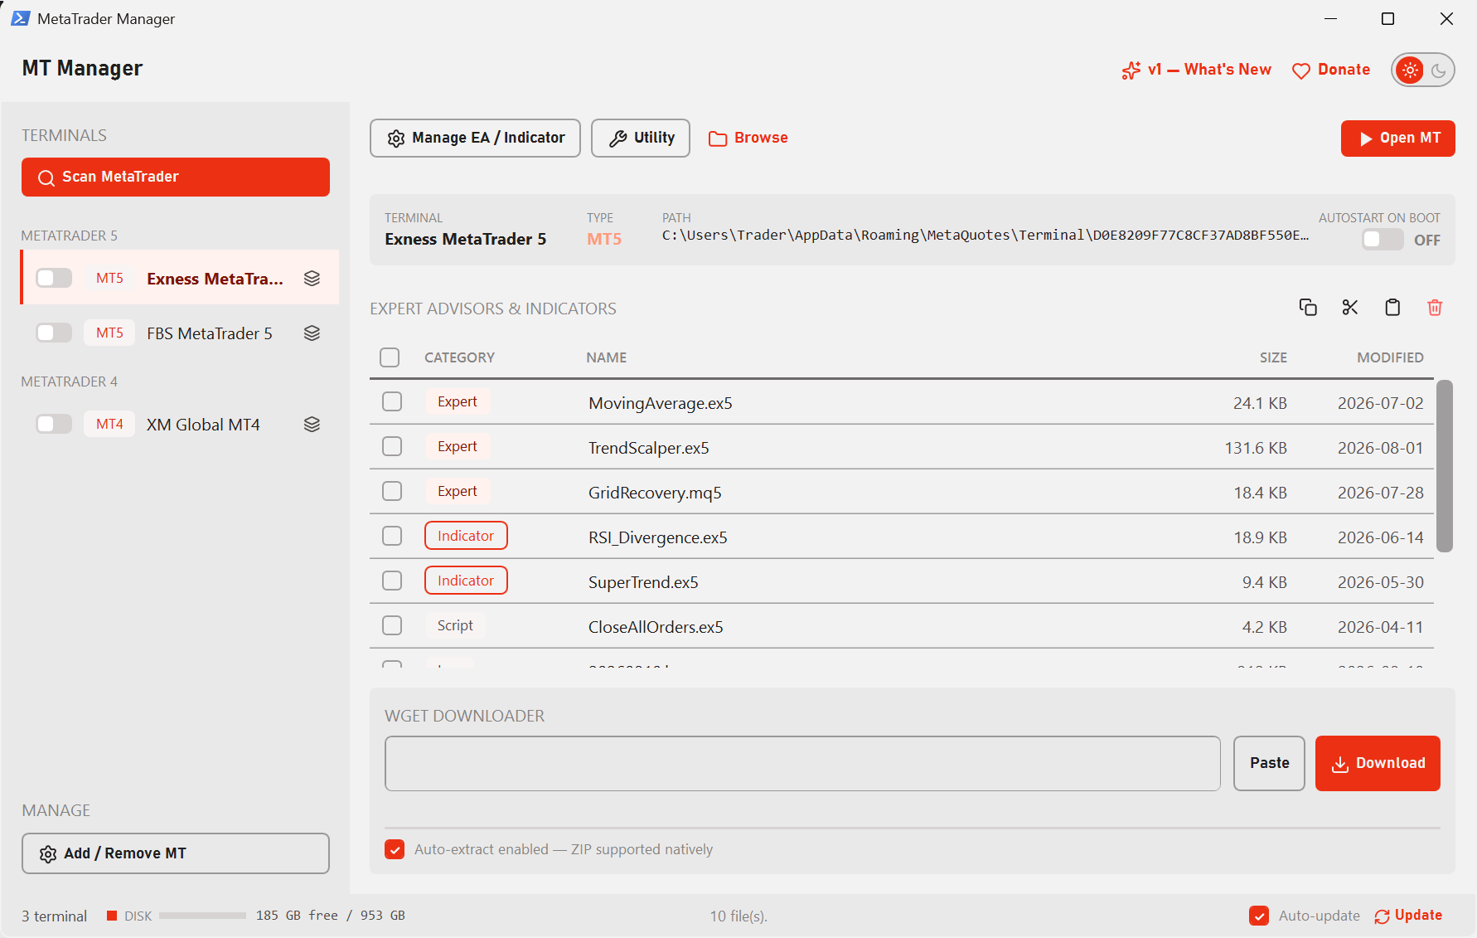Image resolution: width=1477 pixels, height=938 pixels.
Task: Click the terminal path text
Action: pyautogui.click(x=985, y=235)
